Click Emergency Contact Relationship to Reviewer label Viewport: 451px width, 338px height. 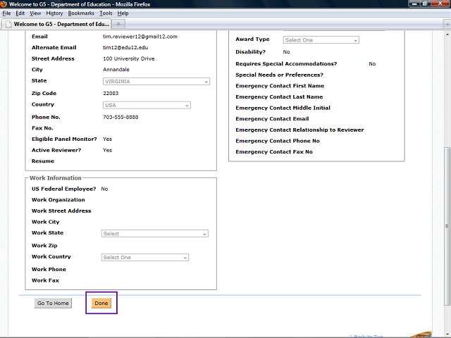299,130
